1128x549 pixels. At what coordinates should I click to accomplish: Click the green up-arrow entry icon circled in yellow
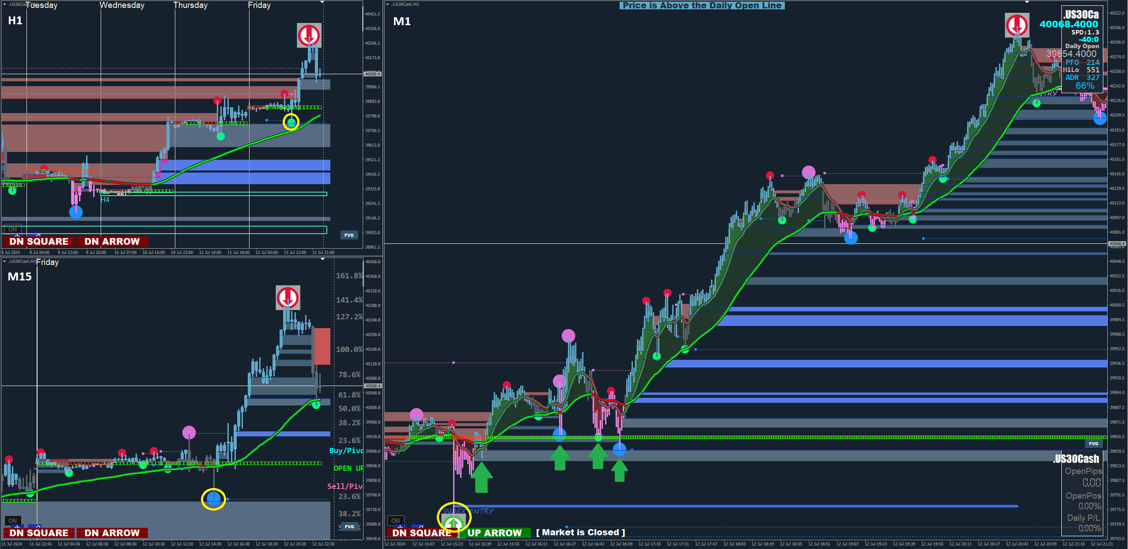click(453, 523)
